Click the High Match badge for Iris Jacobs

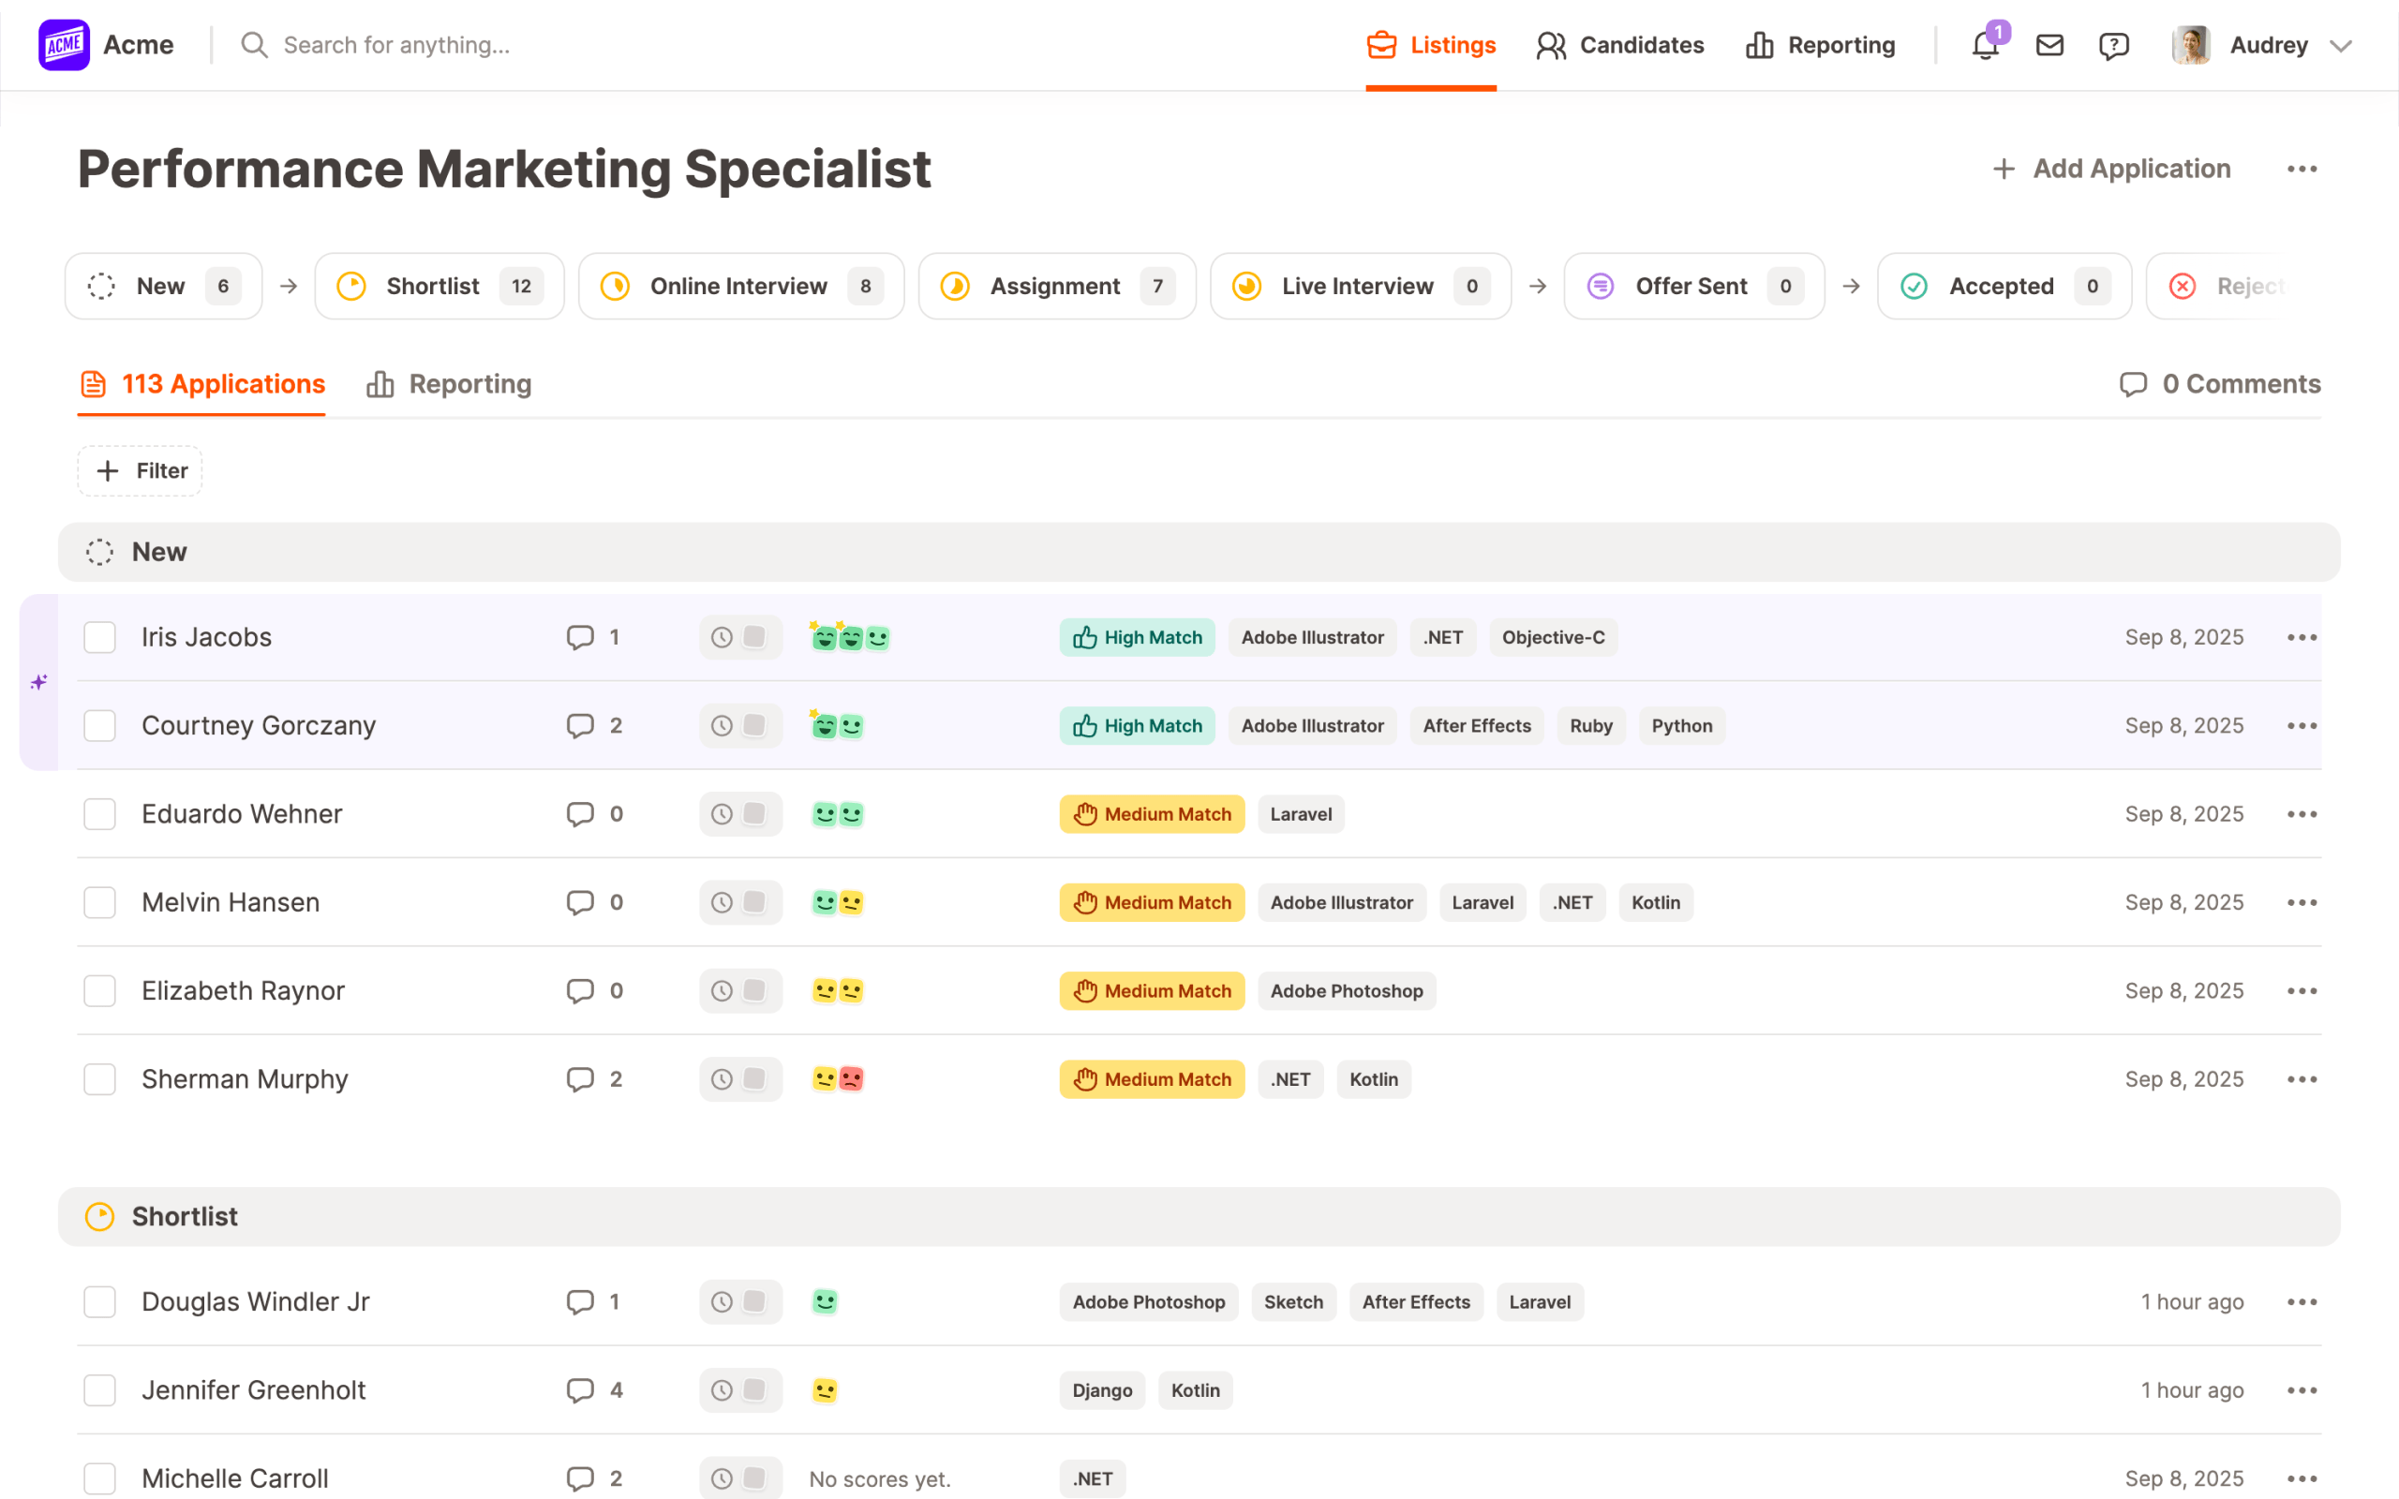pyautogui.click(x=1137, y=637)
